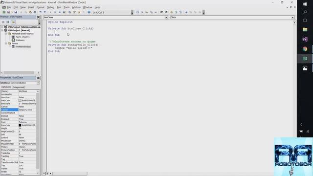Image resolution: width=313 pixels, height=176 pixels.
Task: Click Properties list scroll-down arrow
Action: [x=38, y=173]
